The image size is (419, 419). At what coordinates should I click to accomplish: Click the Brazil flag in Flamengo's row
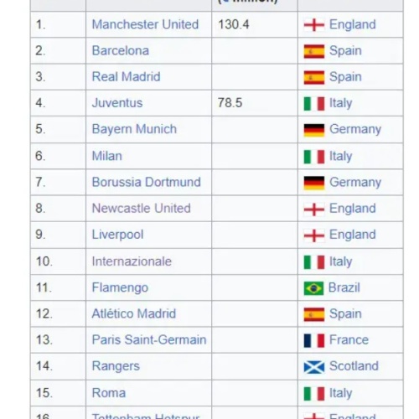coord(313,288)
